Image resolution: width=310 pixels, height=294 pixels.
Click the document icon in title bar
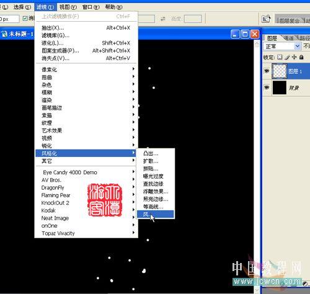click(4, 33)
